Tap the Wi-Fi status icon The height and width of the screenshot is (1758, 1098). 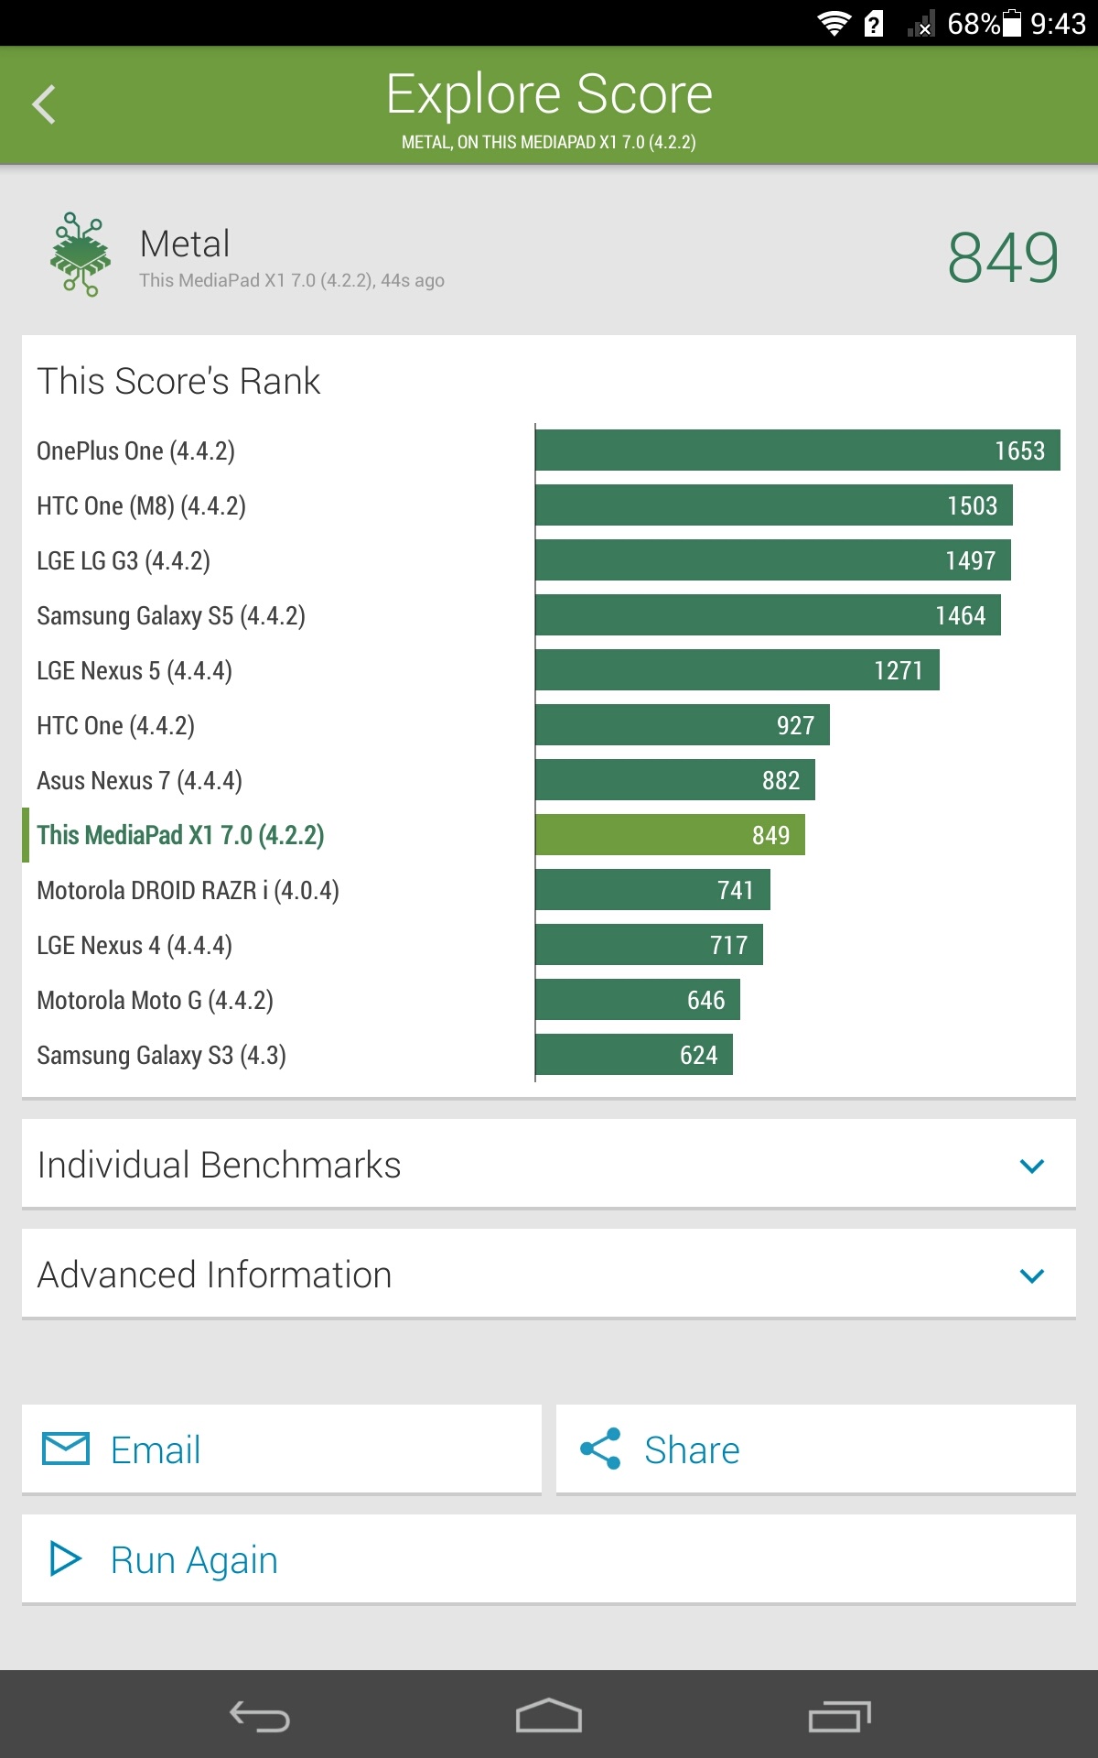(x=833, y=23)
